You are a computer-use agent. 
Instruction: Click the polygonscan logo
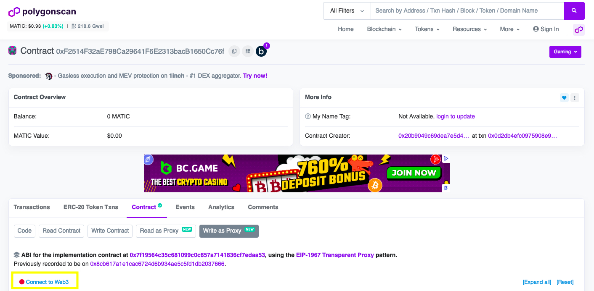[x=42, y=11]
